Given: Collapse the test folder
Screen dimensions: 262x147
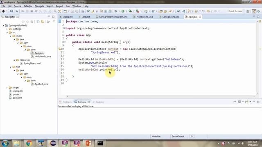Looking at the screenshot, I should point(11,67).
